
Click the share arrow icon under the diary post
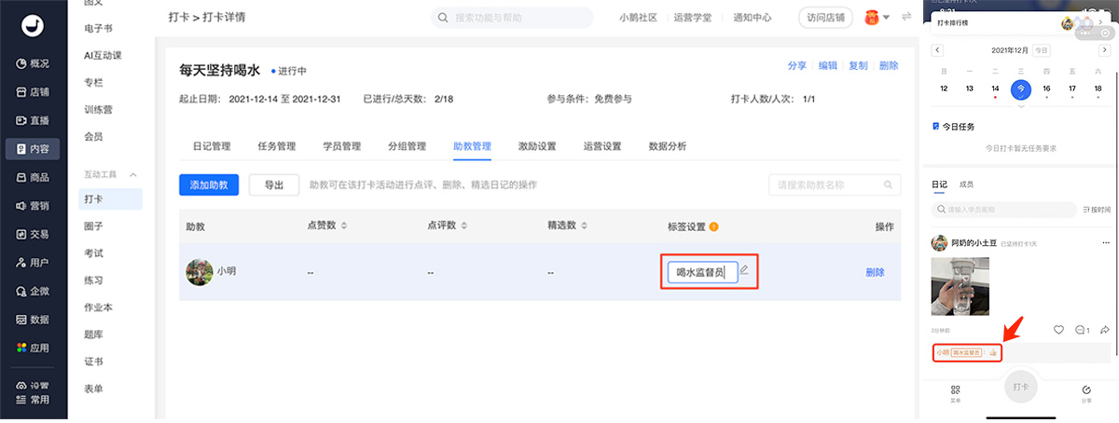point(1104,330)
